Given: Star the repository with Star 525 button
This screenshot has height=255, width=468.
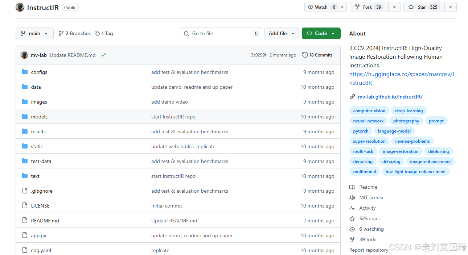Looking at the screenshot, I should (424, 7).
